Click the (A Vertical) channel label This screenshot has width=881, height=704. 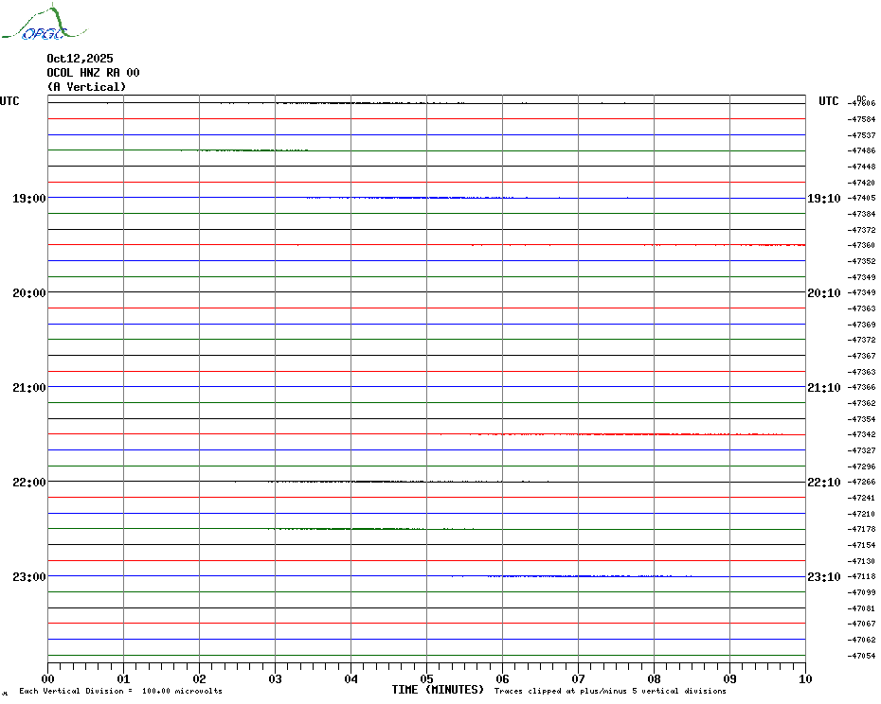(x=86, y=87)
